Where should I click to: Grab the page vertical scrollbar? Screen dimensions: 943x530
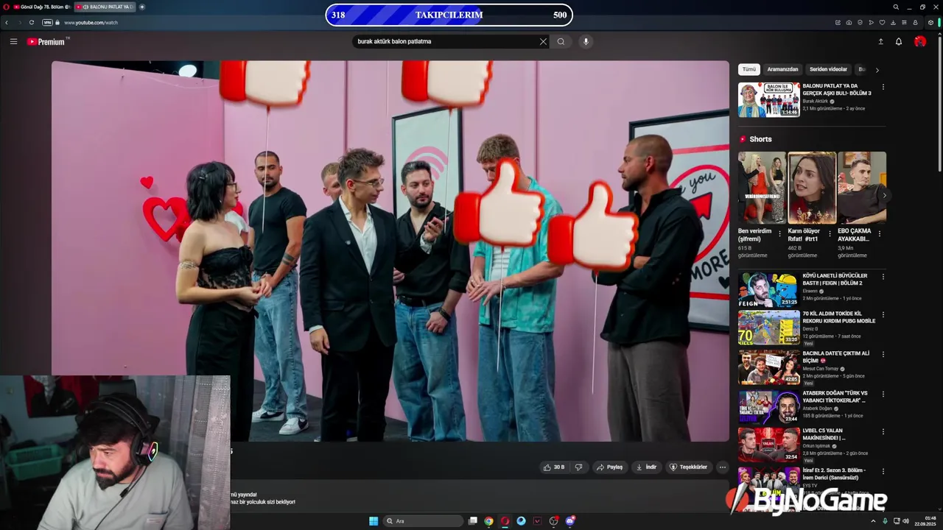pyautogui.click(x=939, y=105)
